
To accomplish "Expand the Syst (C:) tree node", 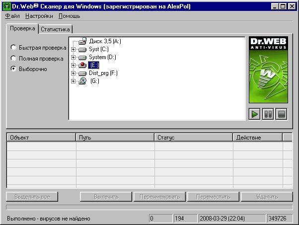I will coord(73,50).
